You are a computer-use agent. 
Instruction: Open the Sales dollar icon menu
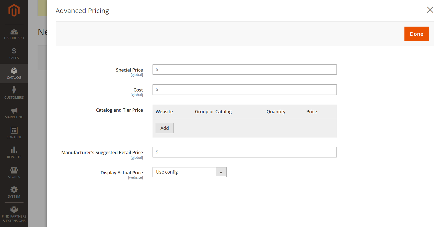[x=14, y=51]
